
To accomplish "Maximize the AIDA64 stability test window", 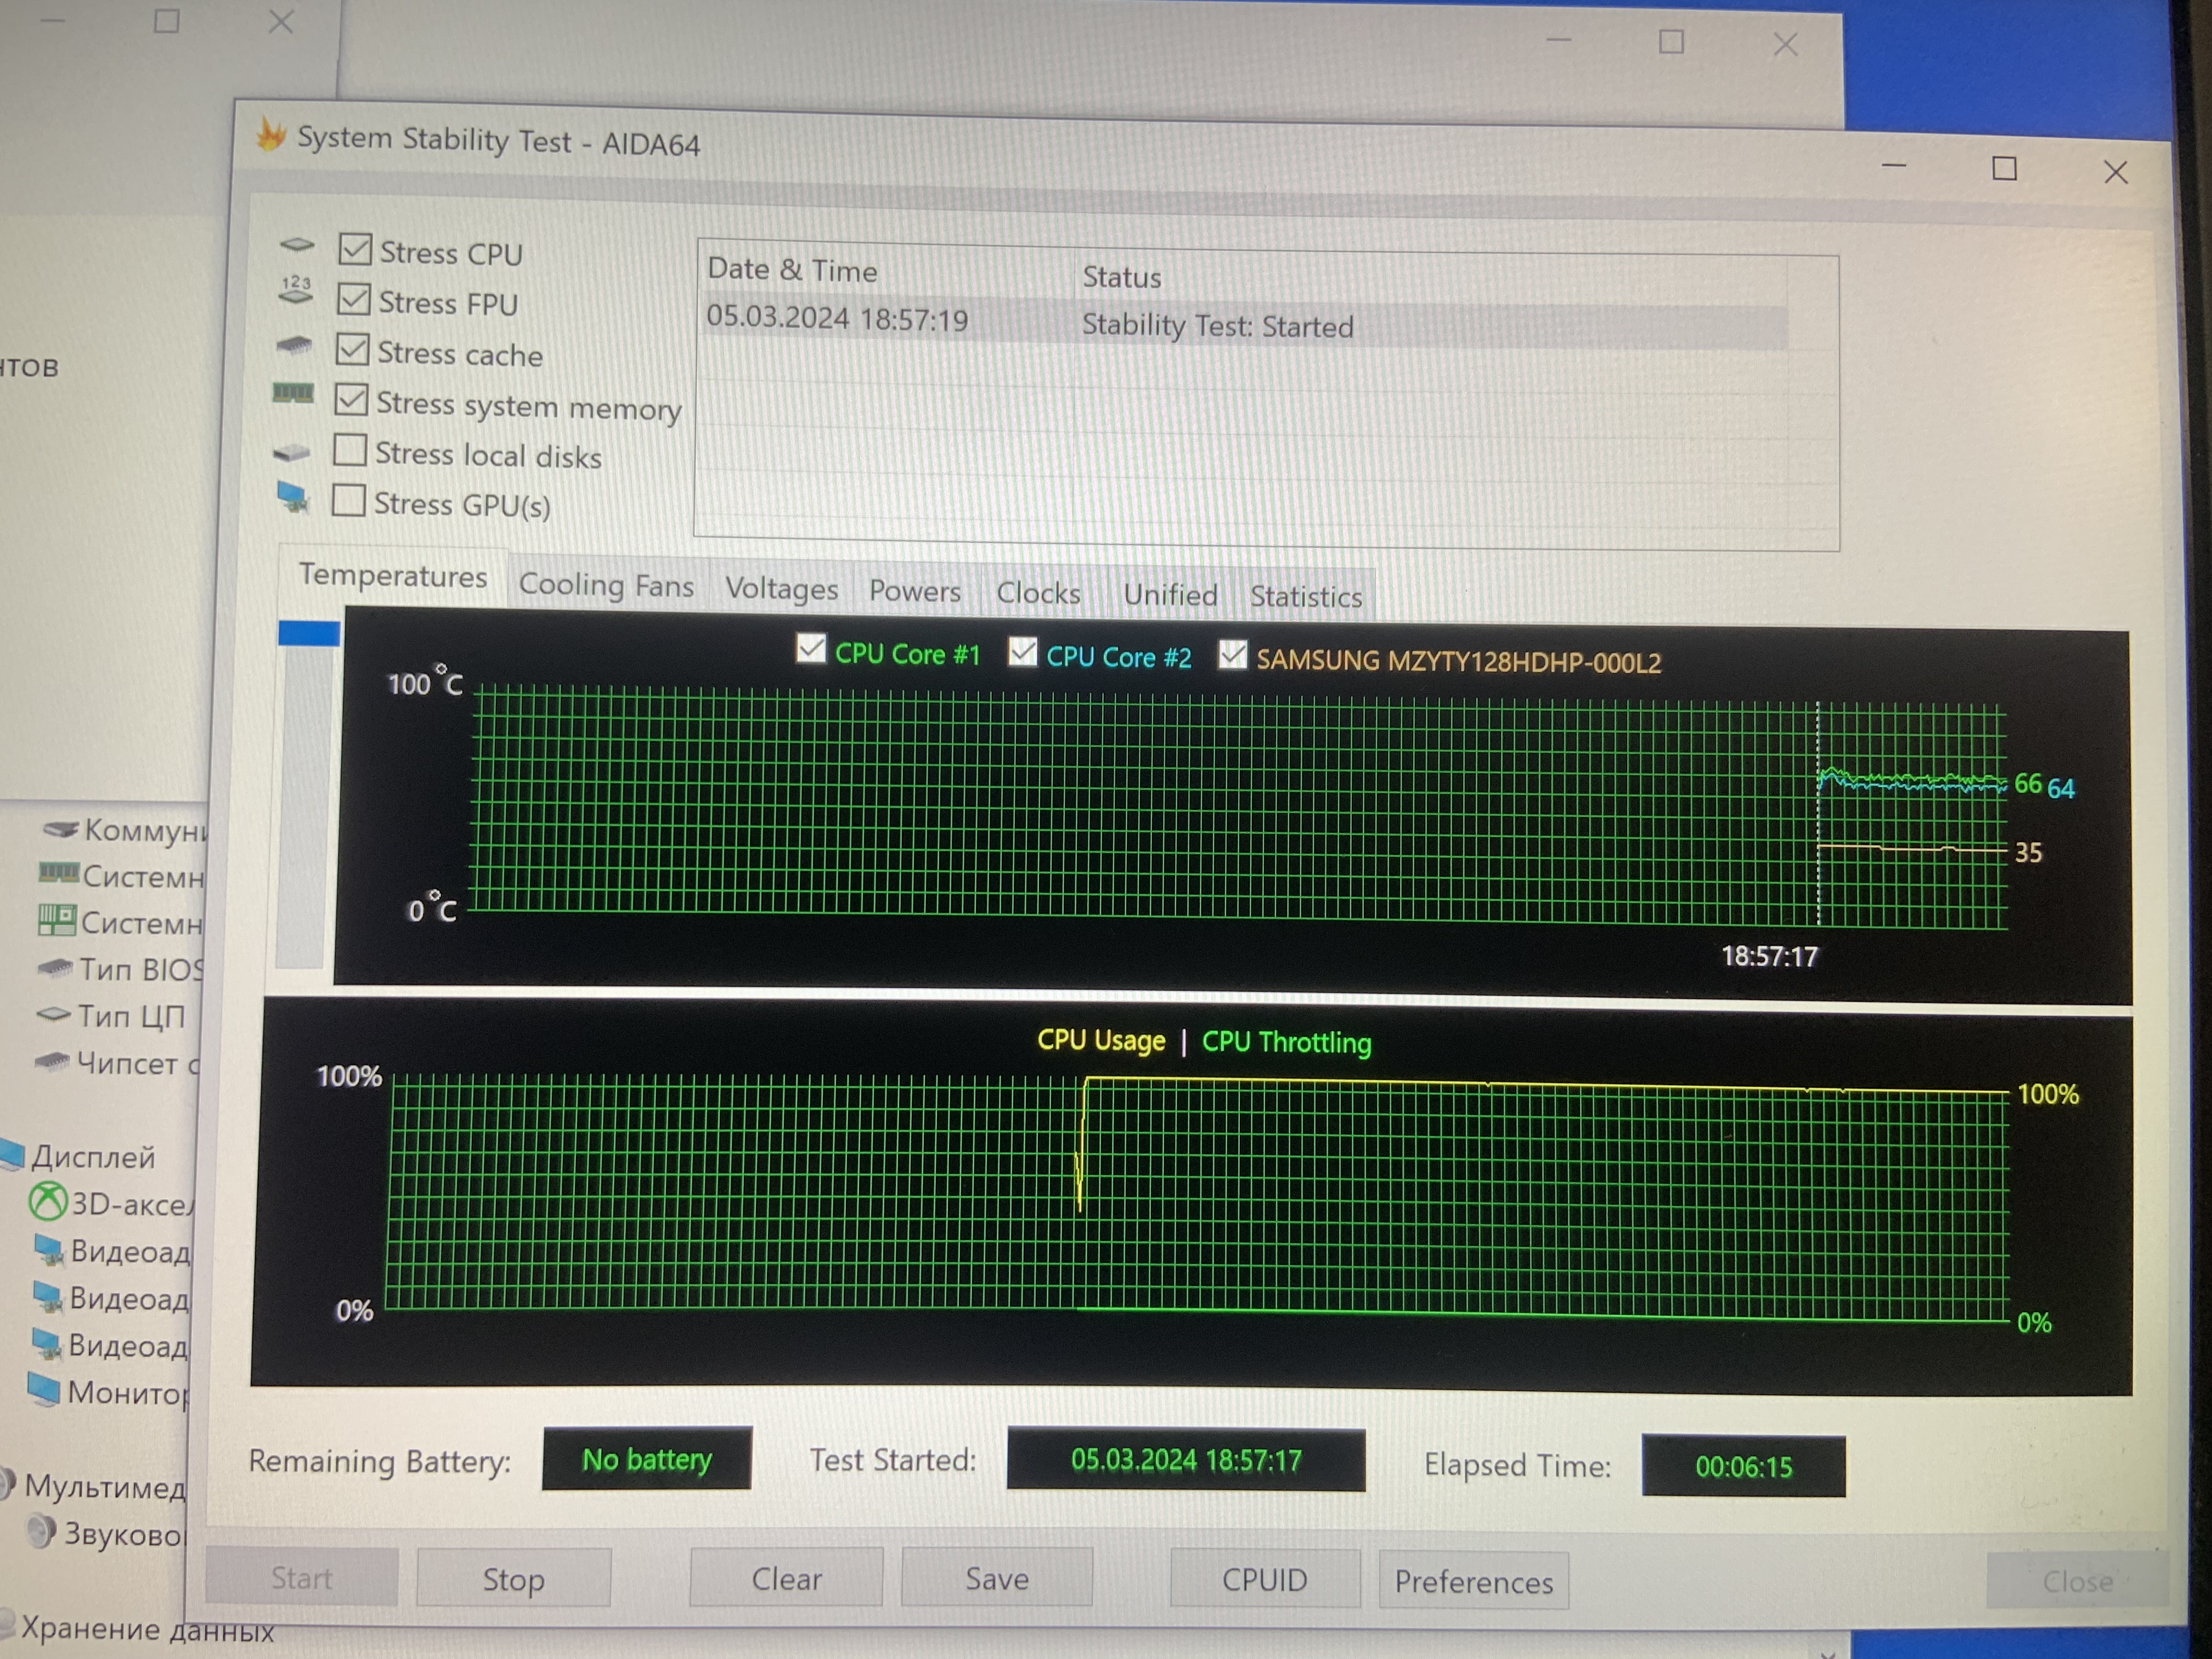I will click(2004, 168).
